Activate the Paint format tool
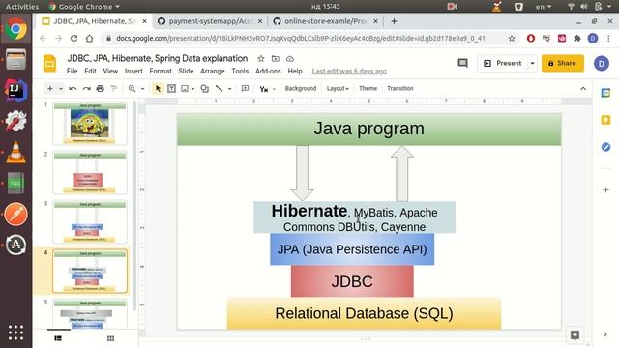The image size is (619, 348). click(x=114, y=88)
